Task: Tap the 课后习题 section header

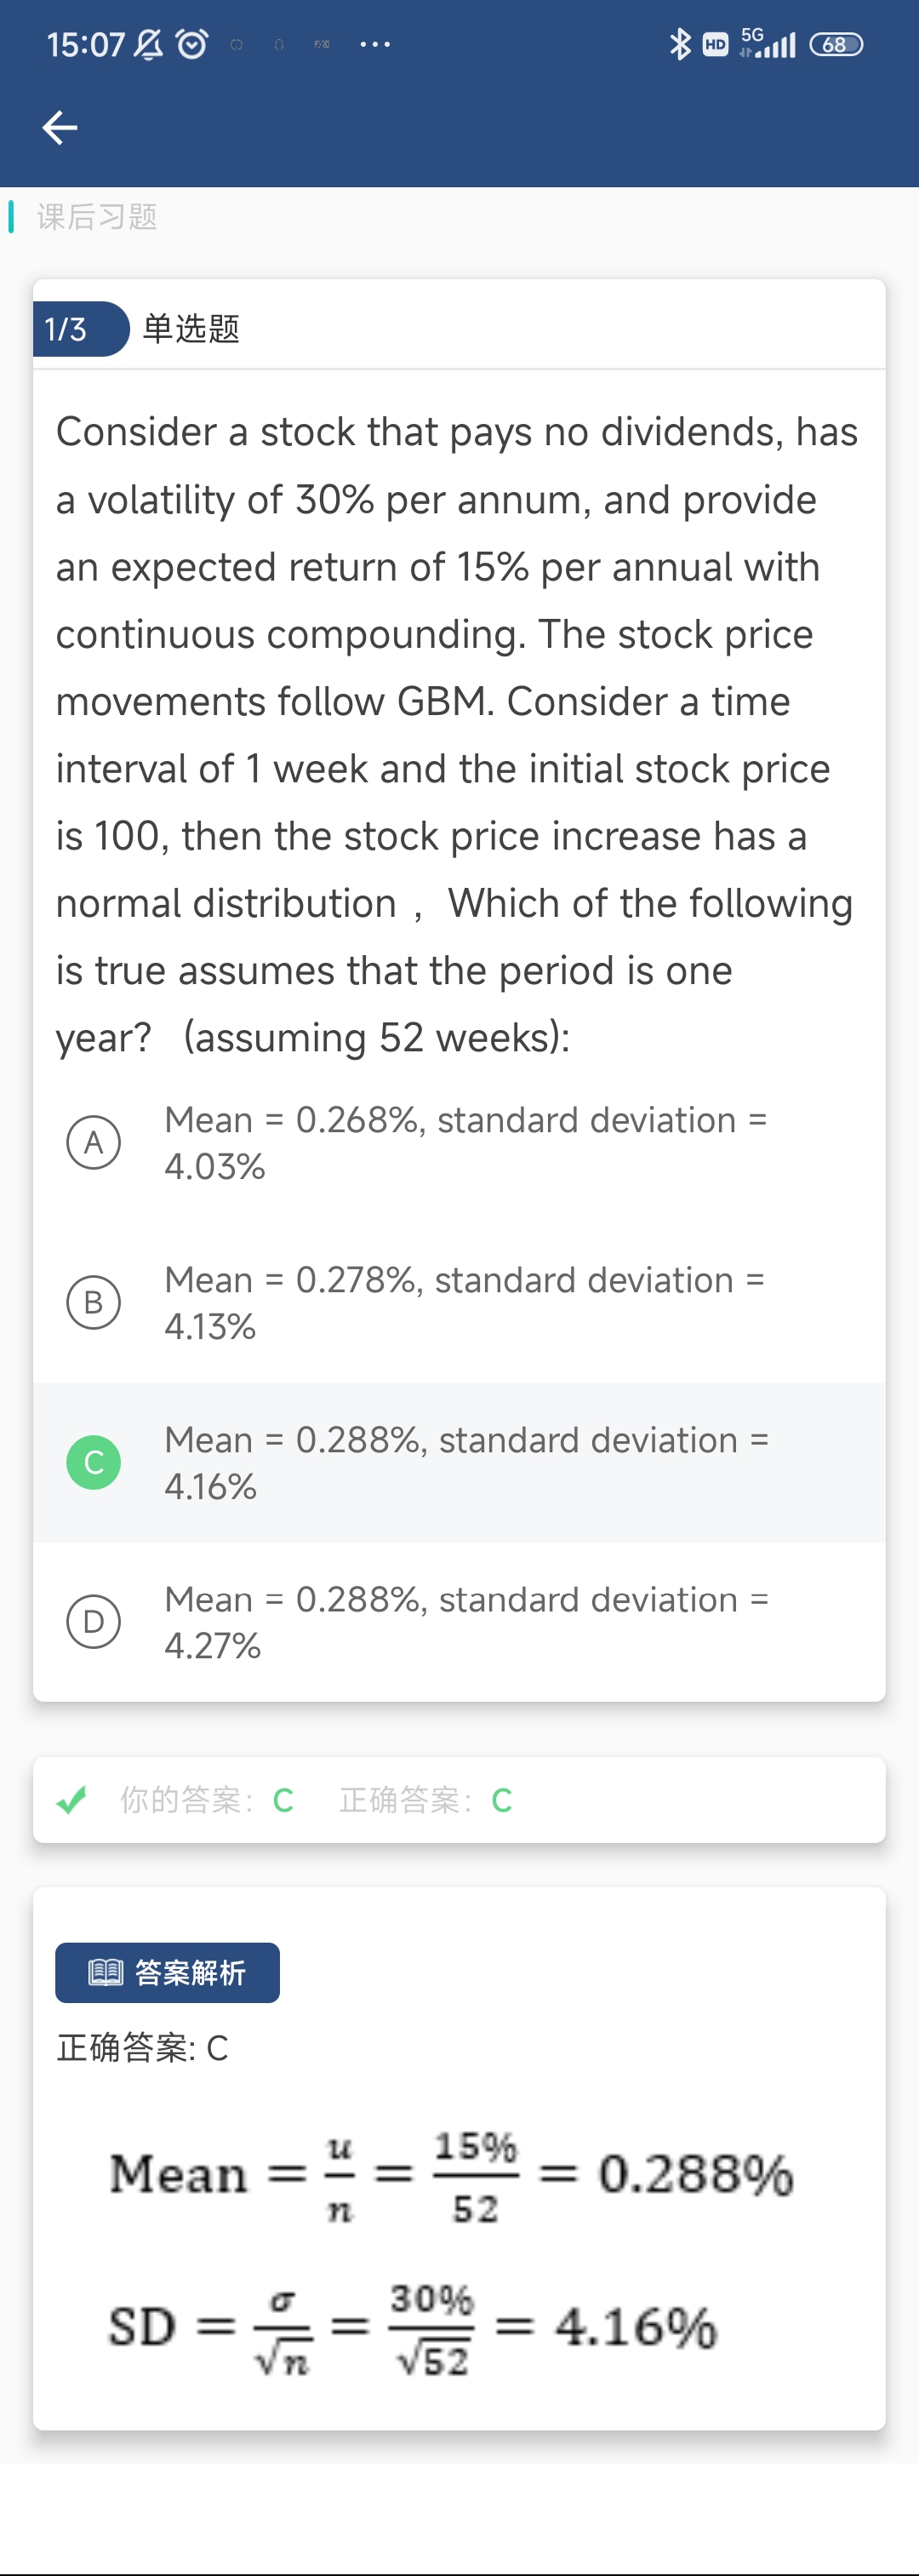Action: [x=97, y=217]
